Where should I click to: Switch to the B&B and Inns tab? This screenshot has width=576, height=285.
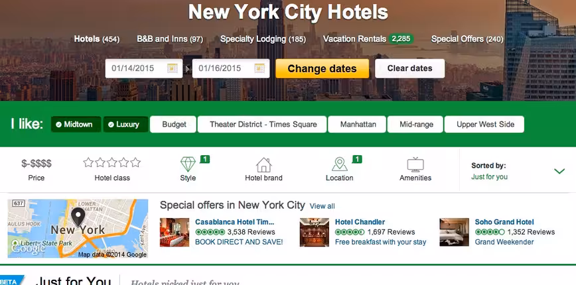tap(170, 39)
